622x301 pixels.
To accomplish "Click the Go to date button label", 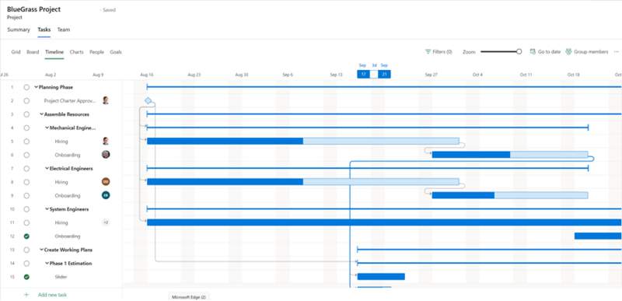I will click(x=550, y=52).
